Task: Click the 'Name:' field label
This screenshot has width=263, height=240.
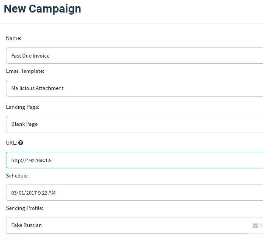Action: click(x=14, y=38)
